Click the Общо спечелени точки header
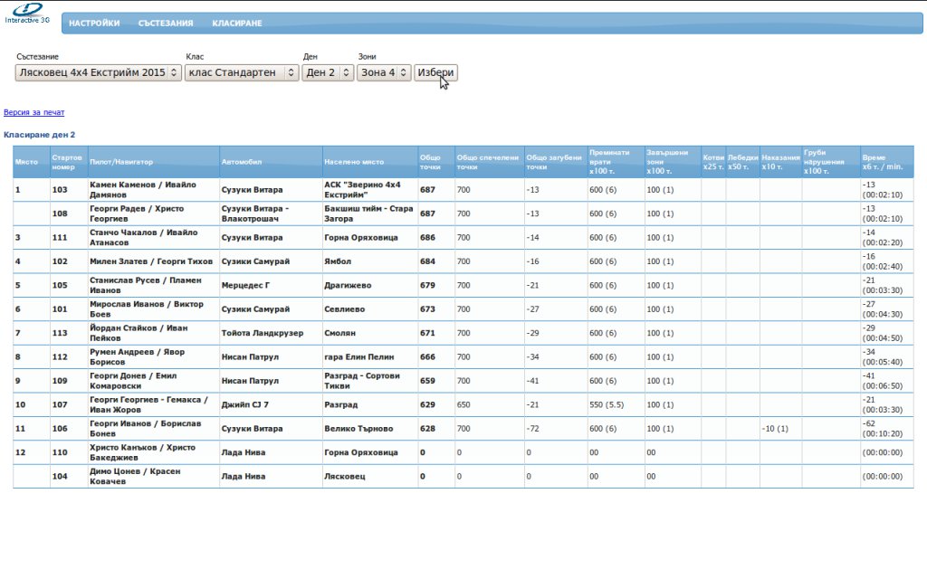 tap(488, 163)
